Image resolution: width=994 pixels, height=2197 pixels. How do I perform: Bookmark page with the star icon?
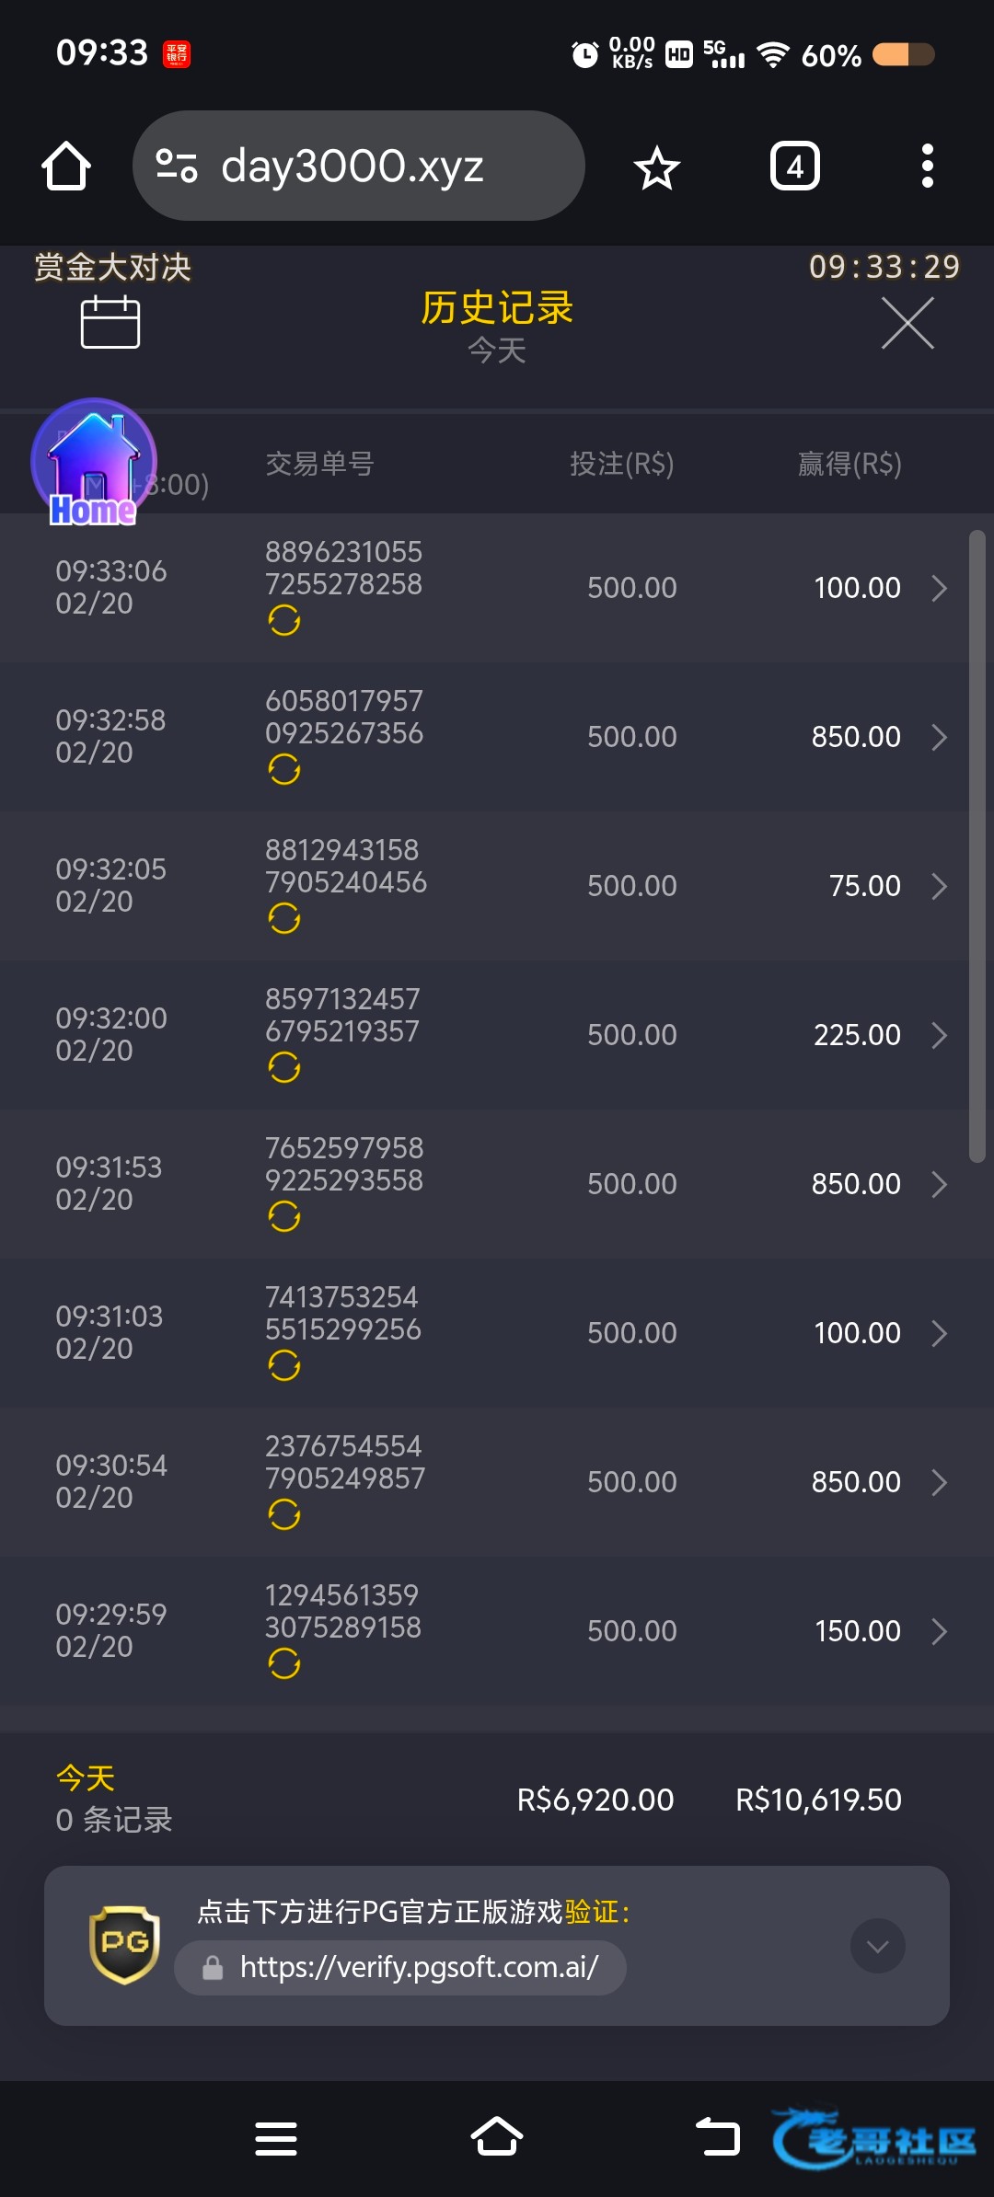[656, 167]
